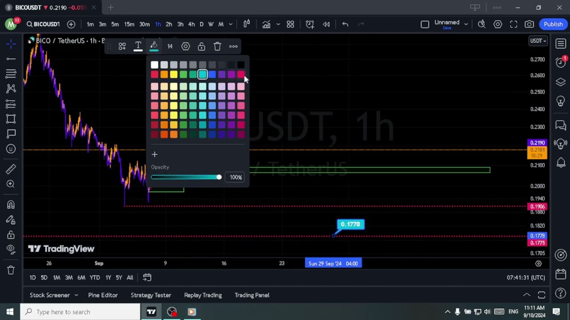Delete the selected drawing from floating toolbar

point(217,46)
